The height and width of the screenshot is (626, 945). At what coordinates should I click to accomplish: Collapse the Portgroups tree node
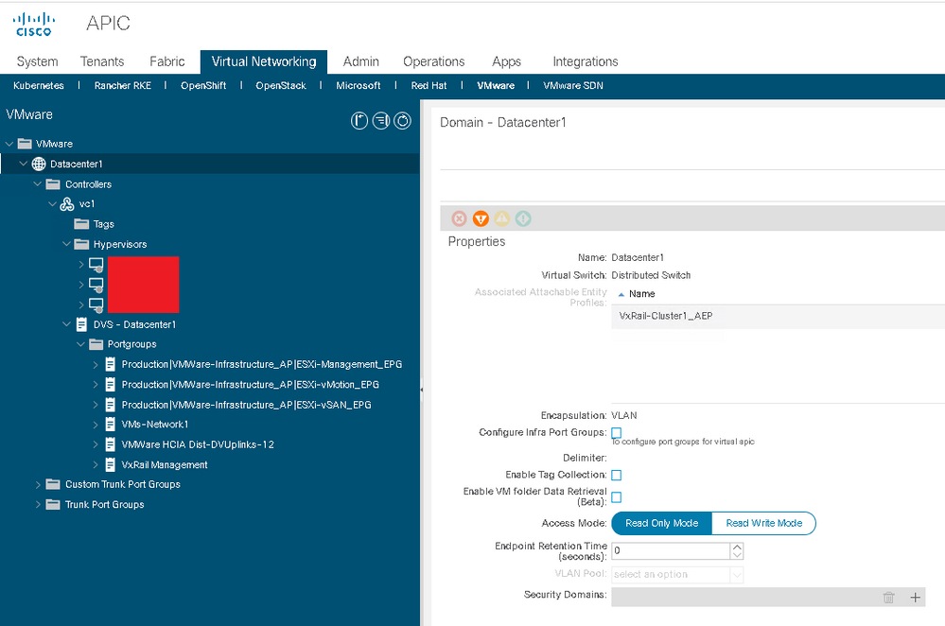pos(80,344)
